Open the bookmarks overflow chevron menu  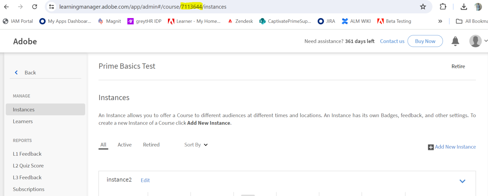click(440, 21)
